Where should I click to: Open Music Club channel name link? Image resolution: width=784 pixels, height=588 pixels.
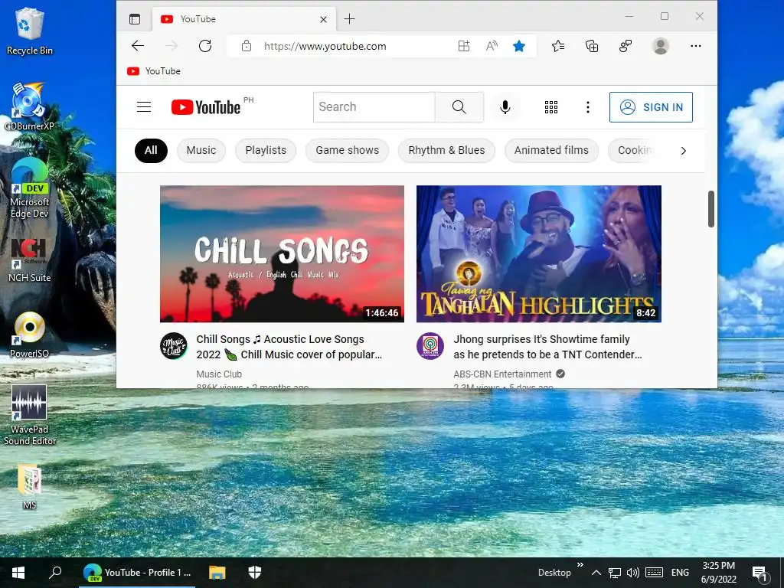point(219,374)
